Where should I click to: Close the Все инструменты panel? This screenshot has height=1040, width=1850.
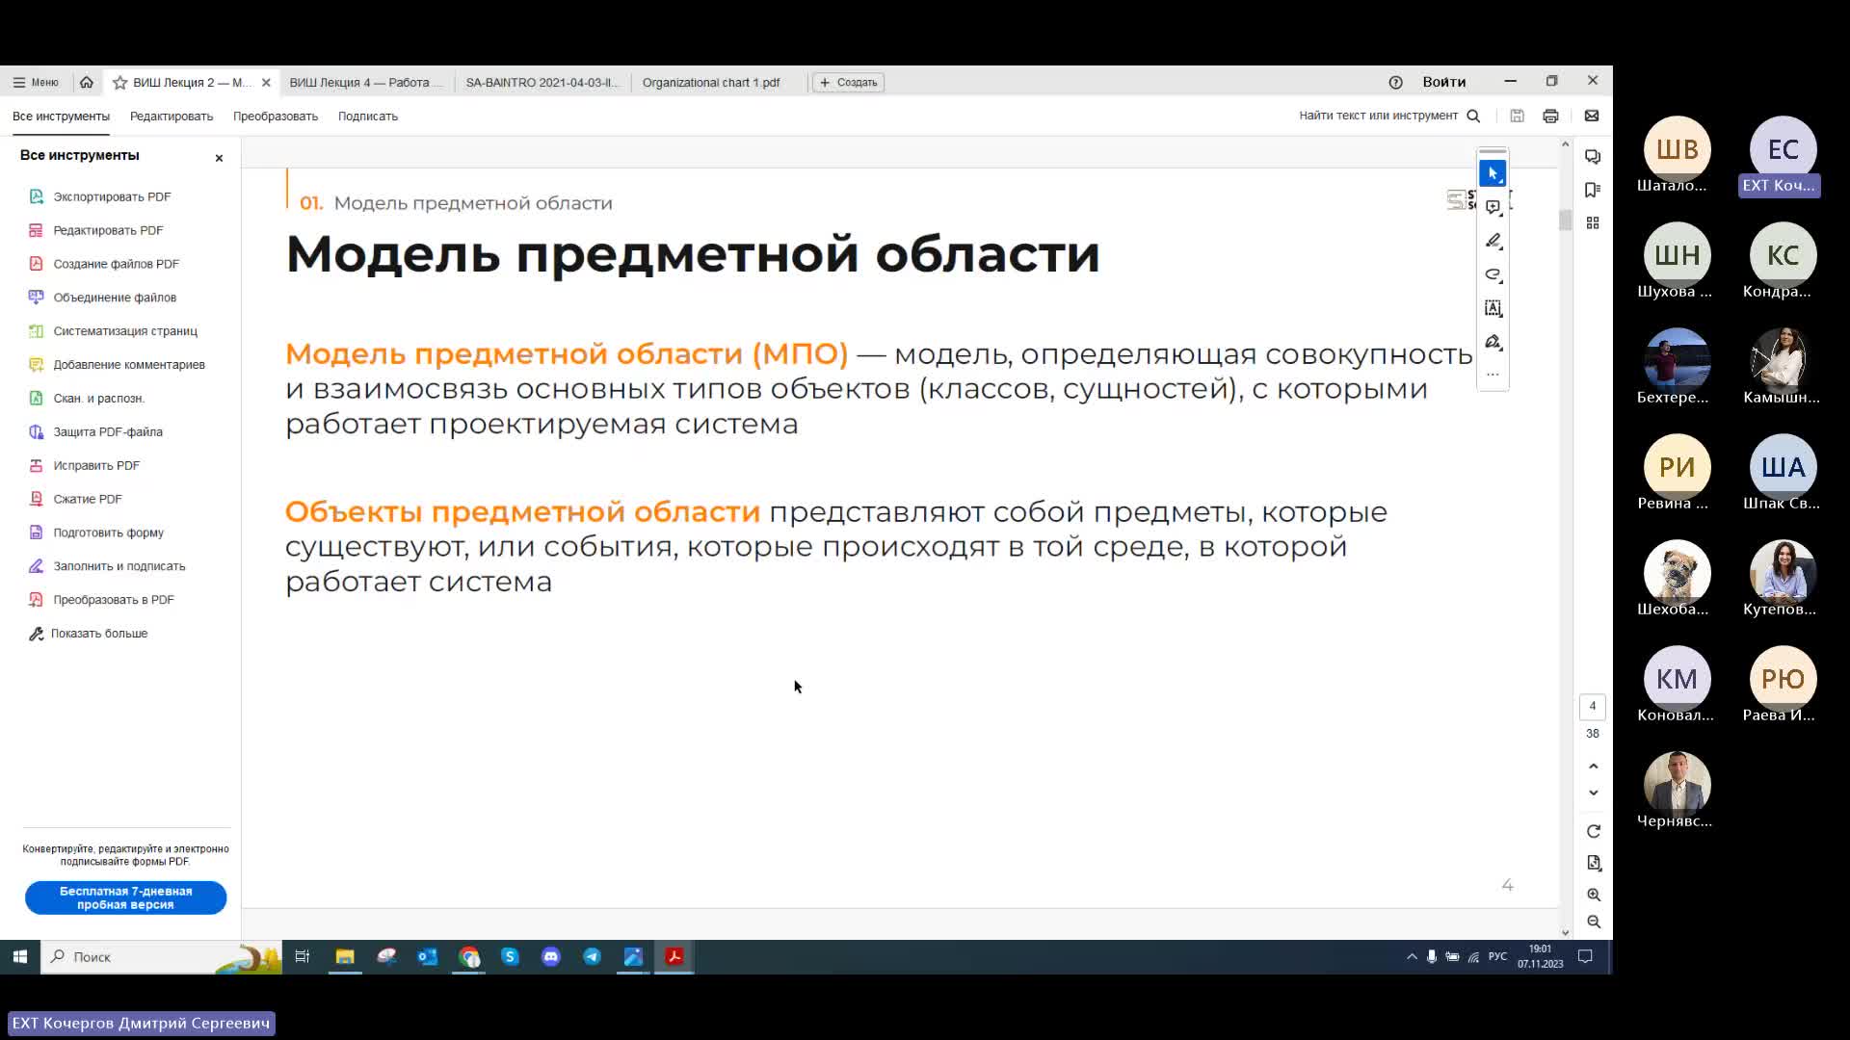(219, 158)
